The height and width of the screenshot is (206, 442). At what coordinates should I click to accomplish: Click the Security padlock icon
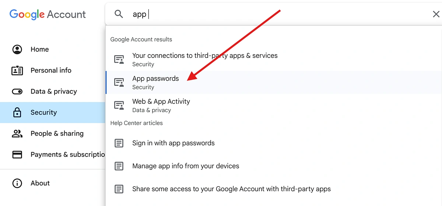click(17, 112)
